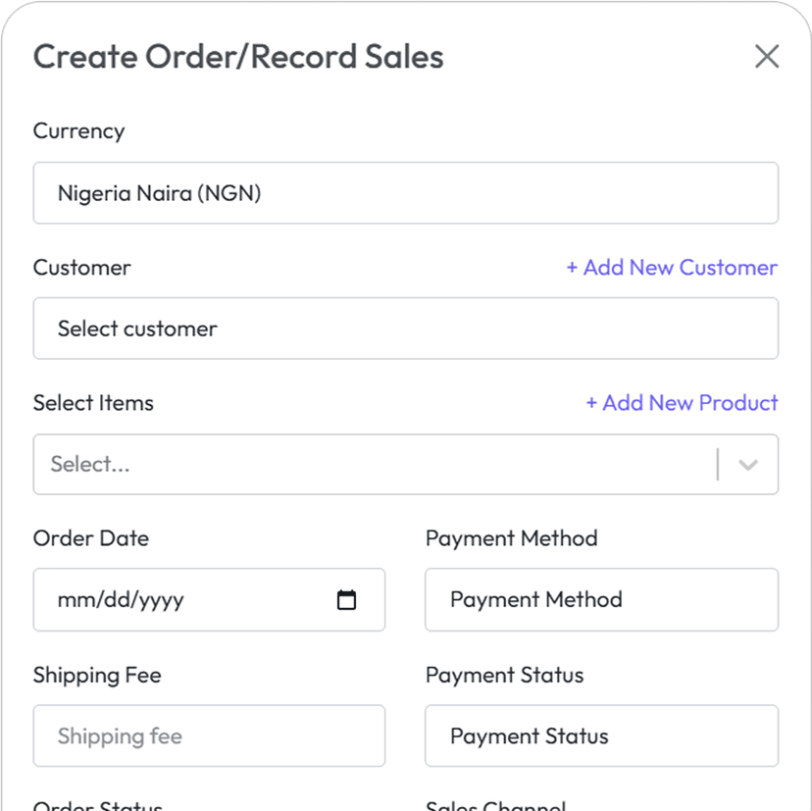
Task: Click the Shipping Fee label above input
Action: (x=97, y=676)
